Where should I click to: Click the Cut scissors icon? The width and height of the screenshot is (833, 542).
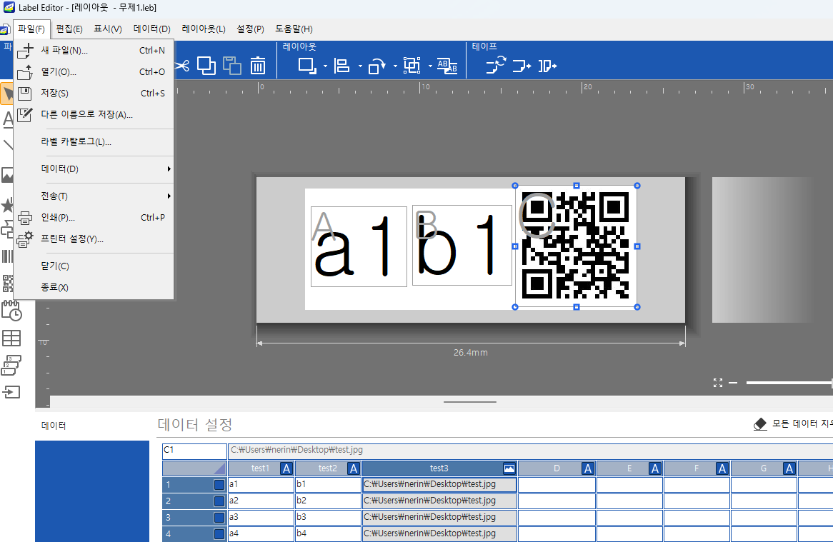point(182,66)
